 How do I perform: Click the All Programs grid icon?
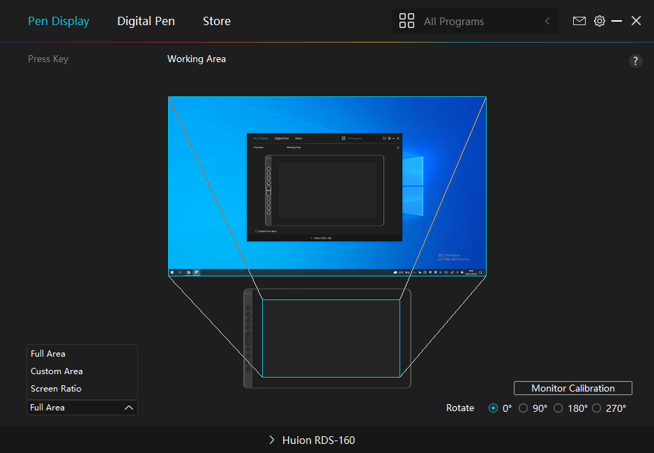tap(406, 21)
